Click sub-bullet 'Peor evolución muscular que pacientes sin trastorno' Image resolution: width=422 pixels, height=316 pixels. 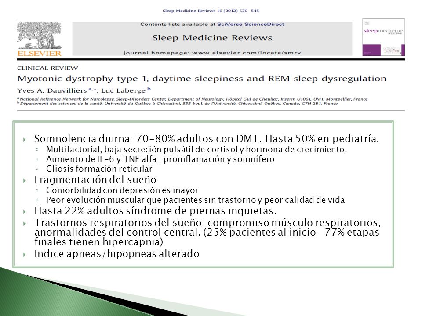[x=195, y=200]
